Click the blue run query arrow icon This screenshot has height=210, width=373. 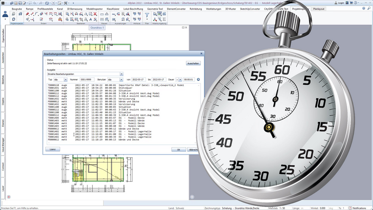[x=198, y=79]
